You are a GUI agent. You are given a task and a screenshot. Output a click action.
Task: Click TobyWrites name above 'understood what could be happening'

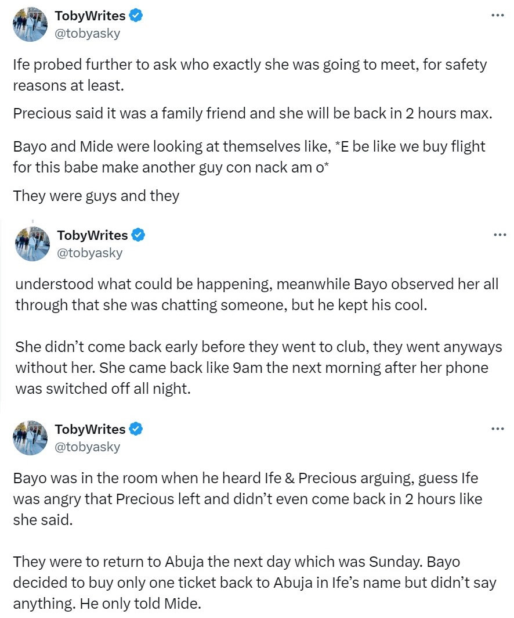pyautogui.click(x=92, y=235)
